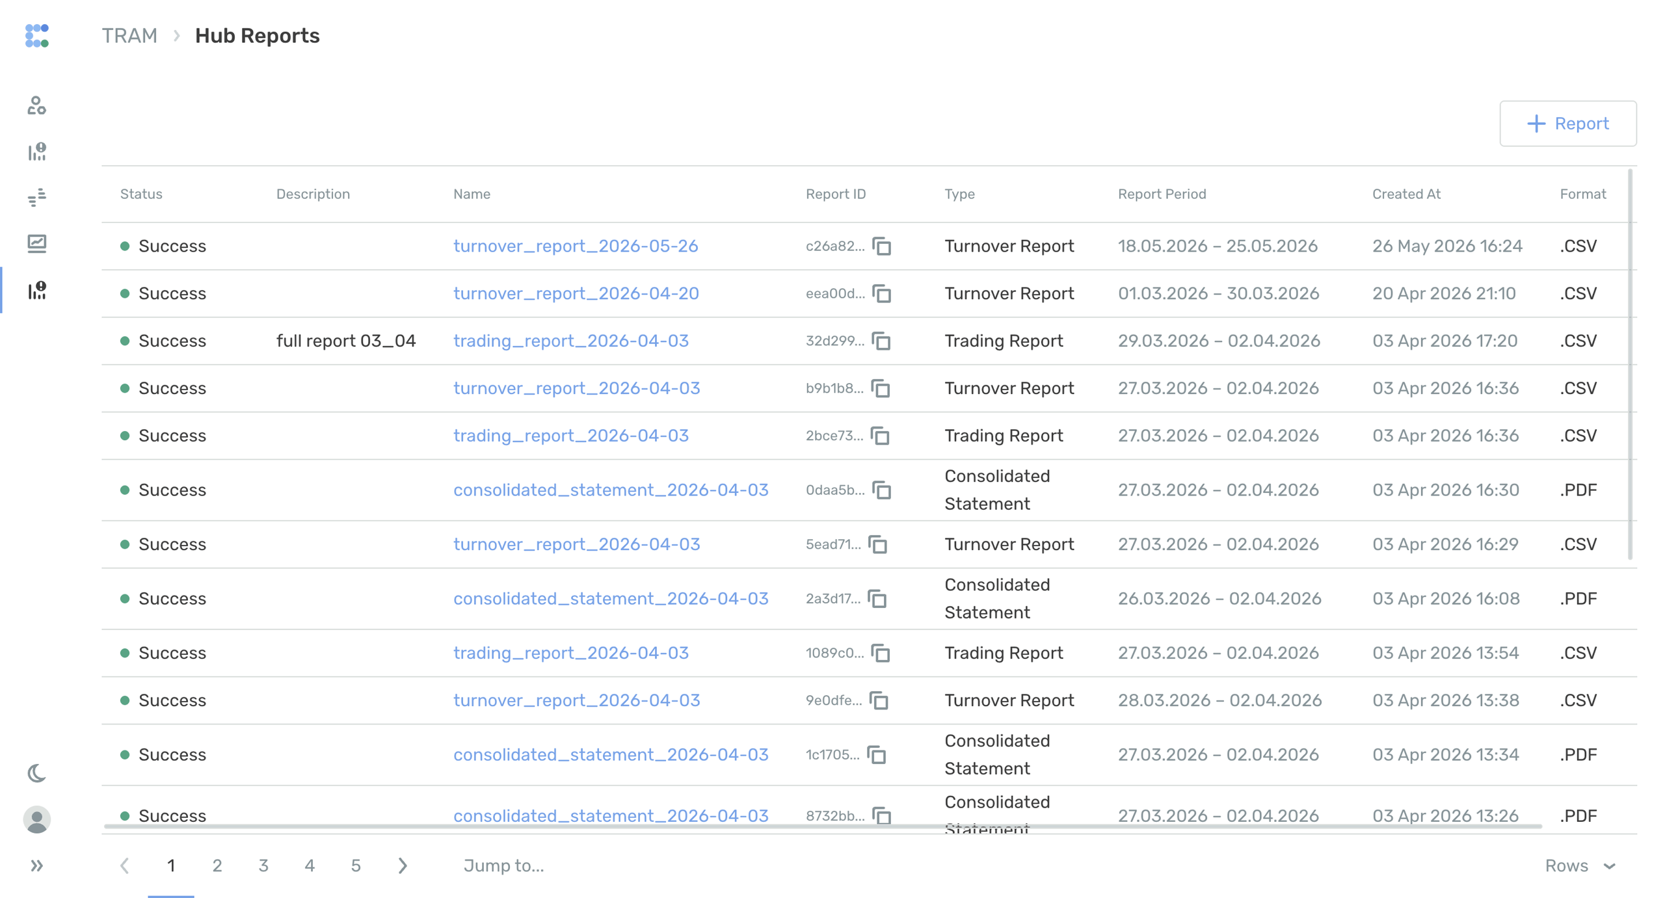The image size is (1665, 898).
Task: Click the Name column header
Action: click(472, 194)
